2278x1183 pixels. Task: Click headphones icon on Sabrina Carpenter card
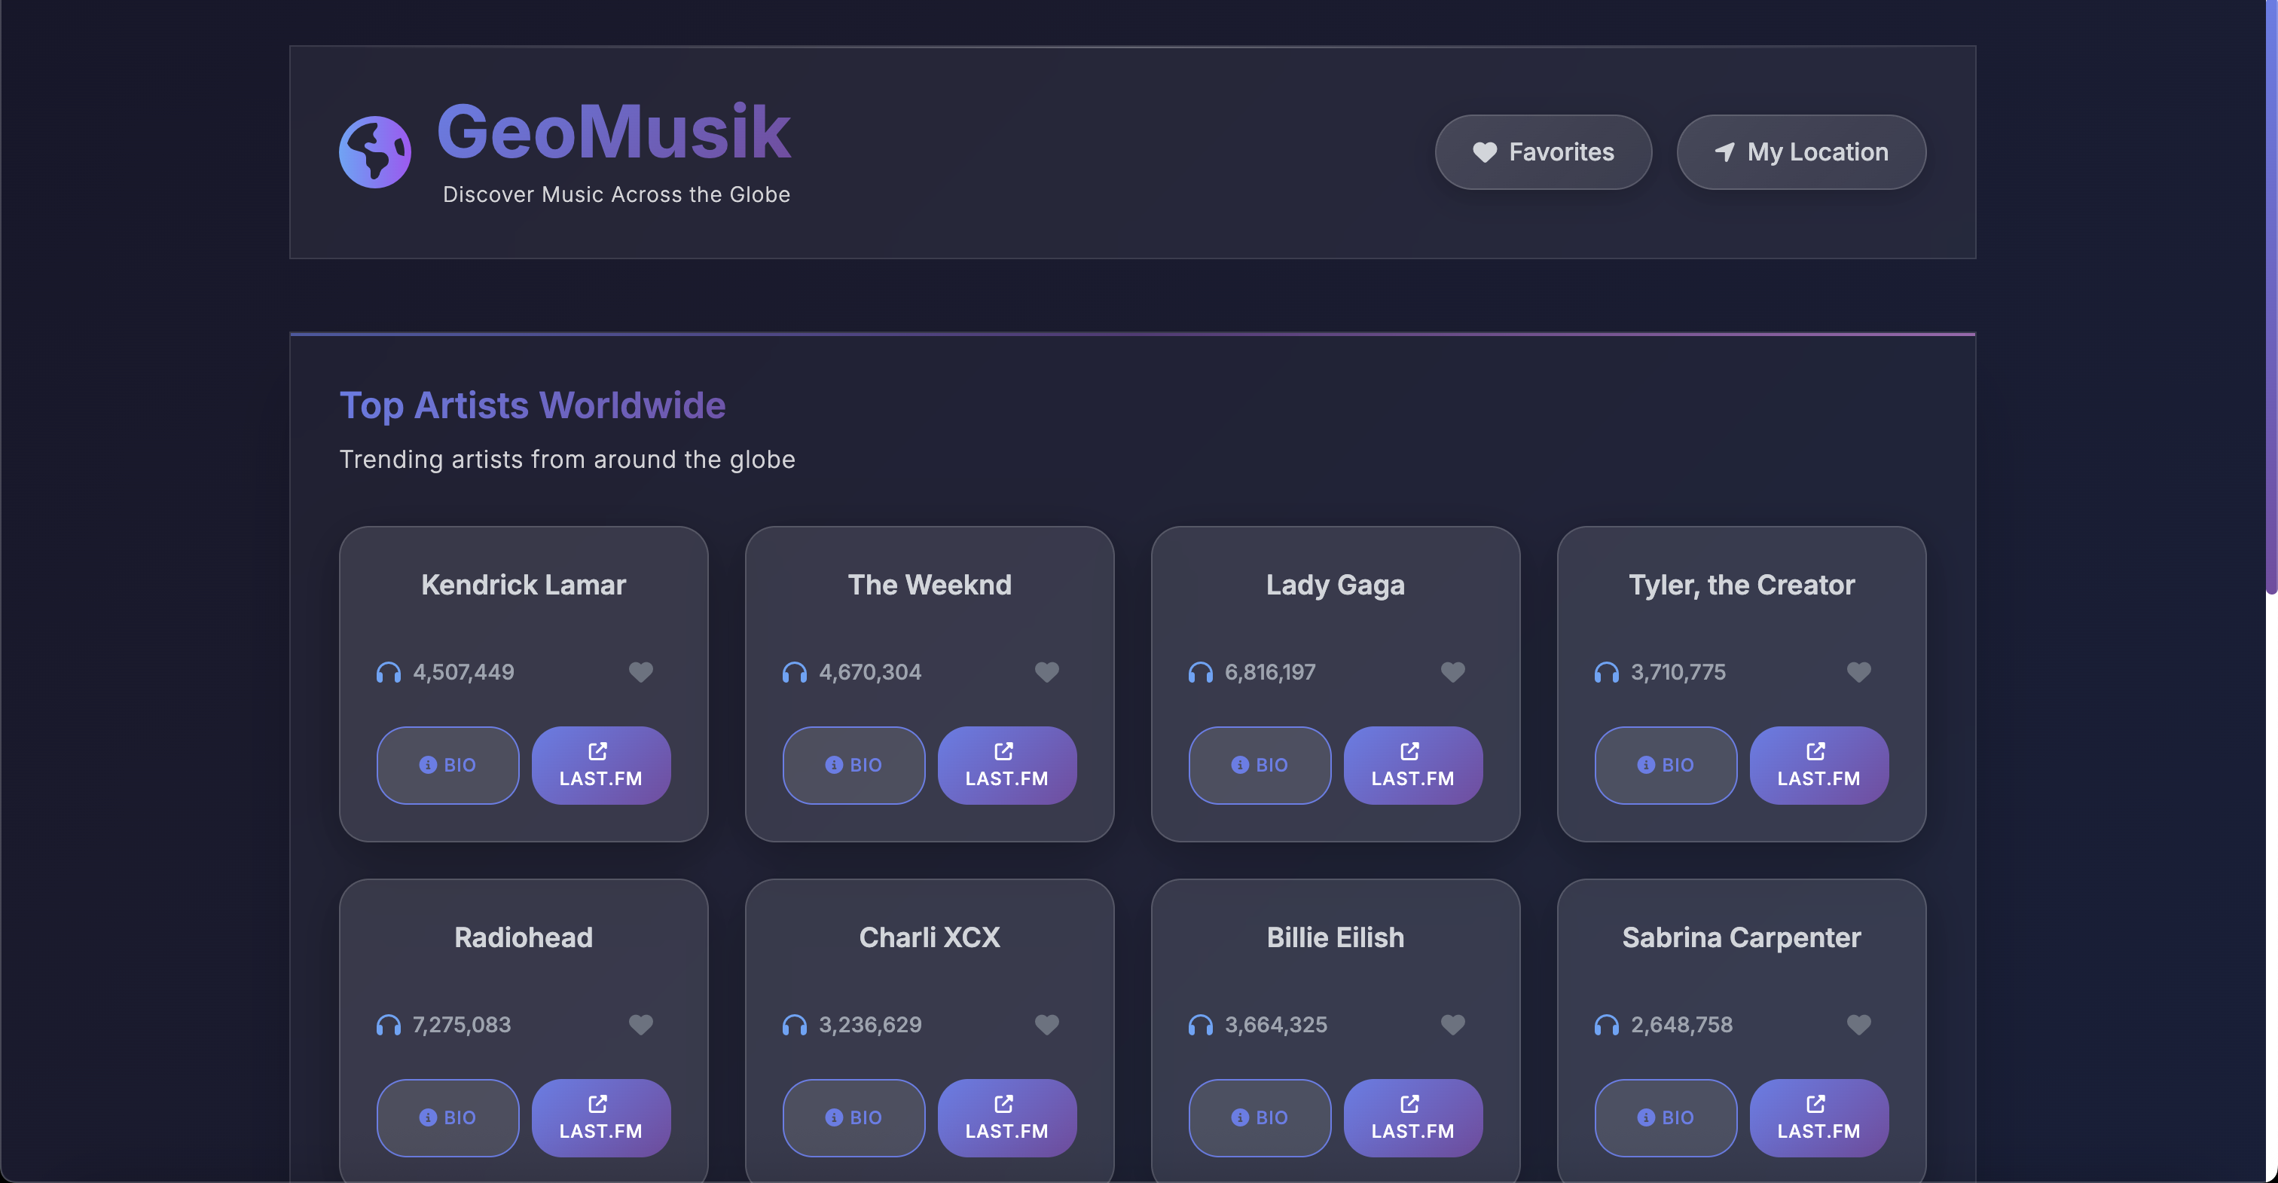[x=1606, y=1025]
